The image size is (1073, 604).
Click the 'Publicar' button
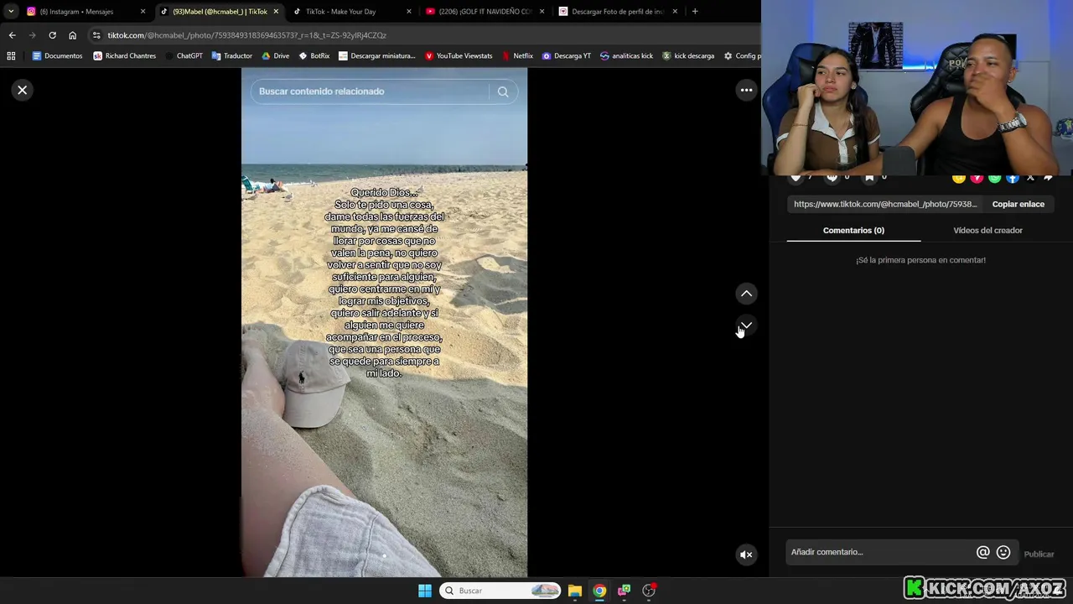[1039, 554]
